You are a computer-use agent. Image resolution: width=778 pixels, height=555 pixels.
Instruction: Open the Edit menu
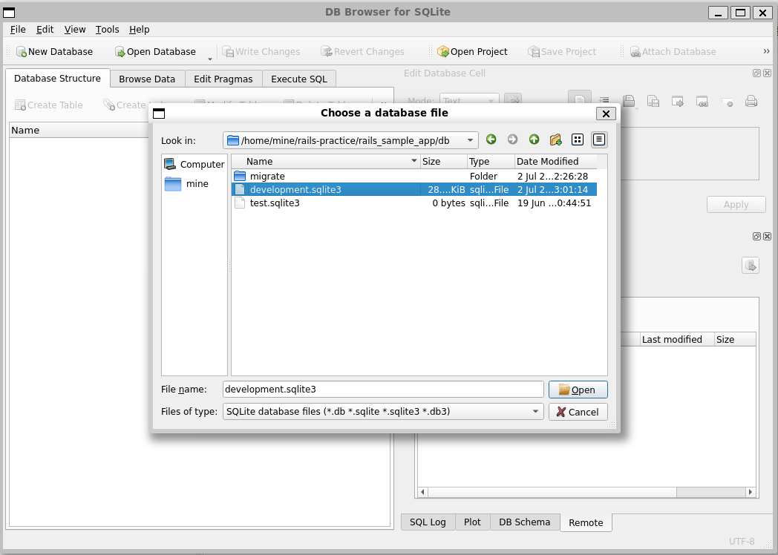[x=45, y=29]
